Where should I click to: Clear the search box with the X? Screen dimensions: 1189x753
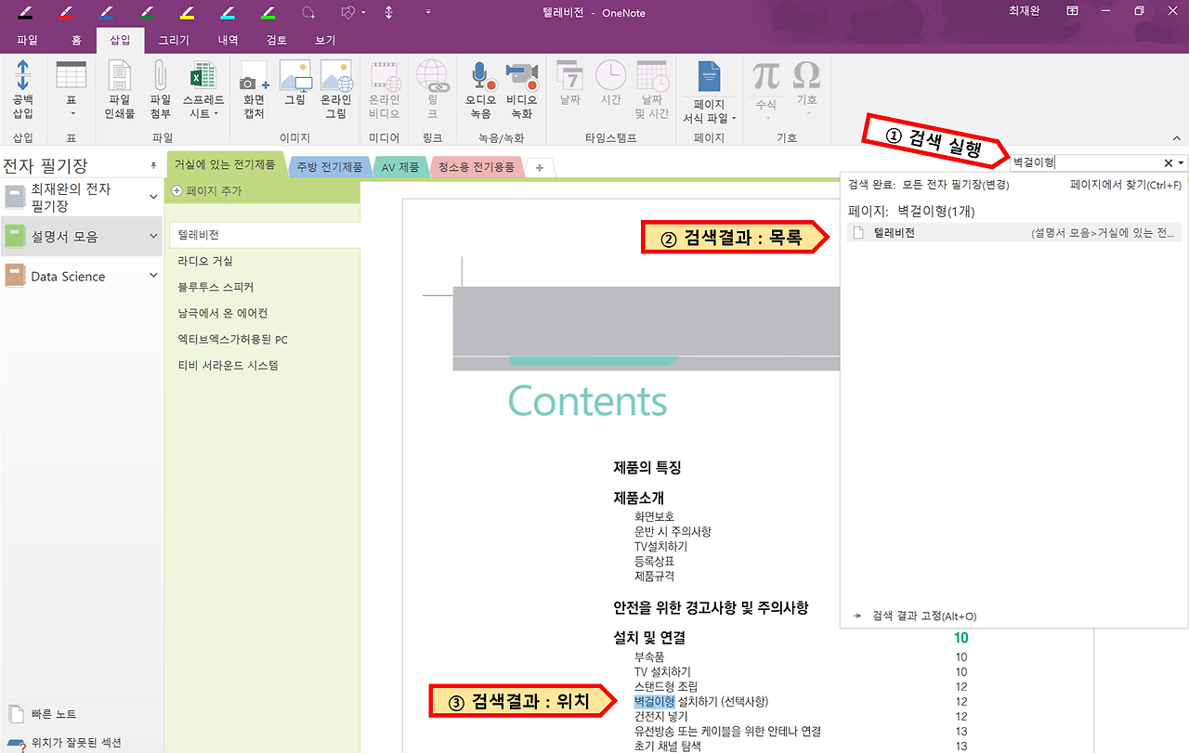tap(1168, 163)
